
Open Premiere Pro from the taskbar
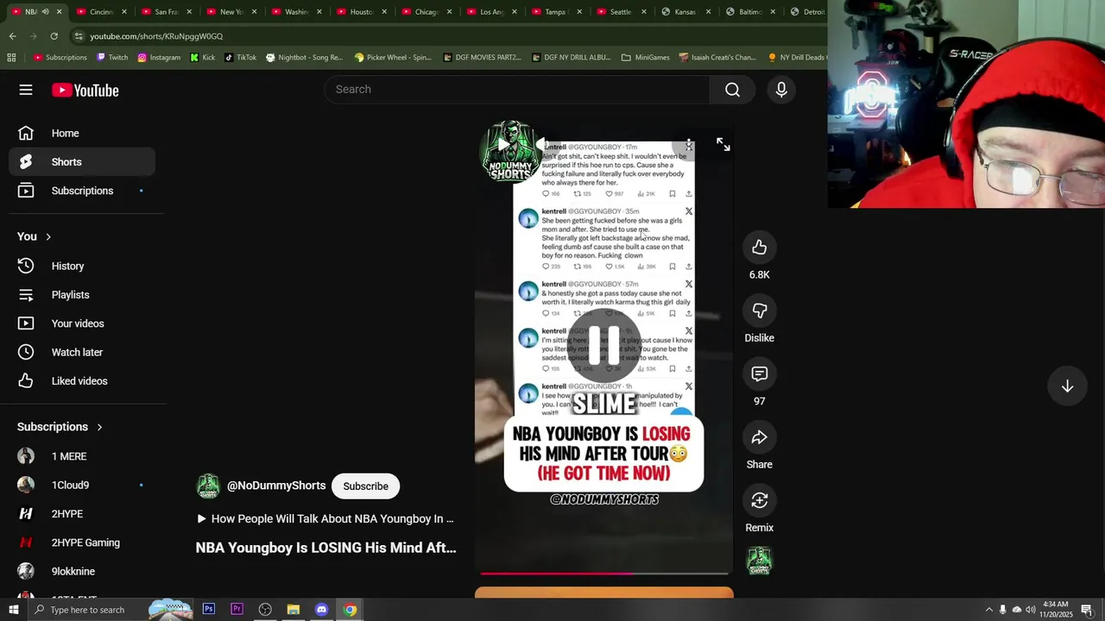237,609
